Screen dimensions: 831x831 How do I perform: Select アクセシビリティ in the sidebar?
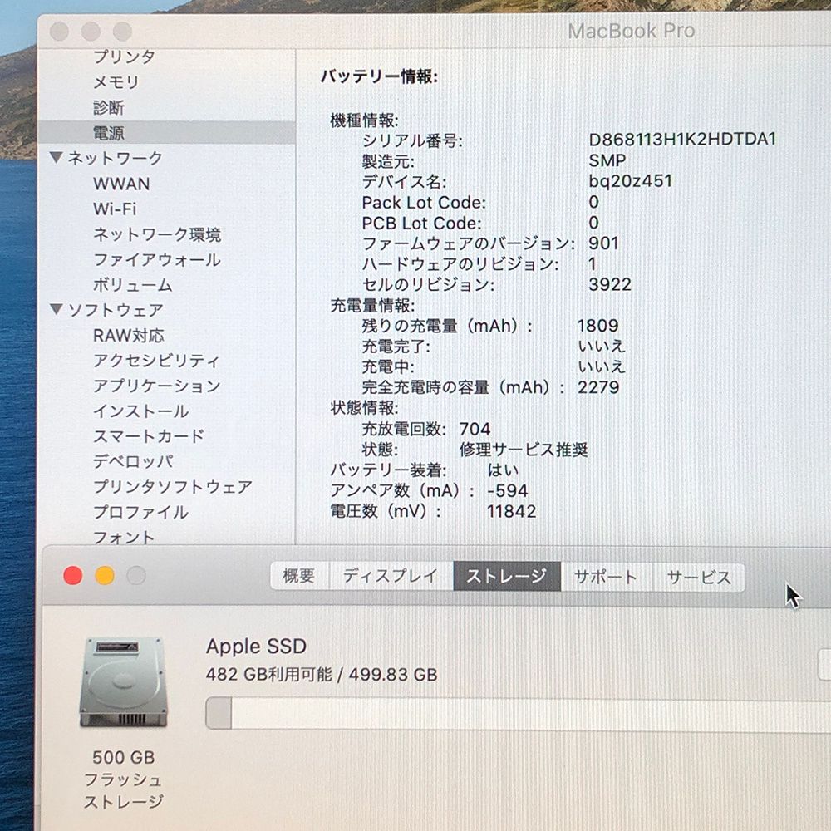(156, 361)
